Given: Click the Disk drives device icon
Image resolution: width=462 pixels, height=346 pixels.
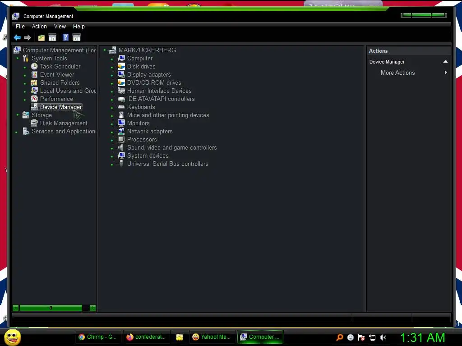Looking at the screenshot, I should coord(121,67).
